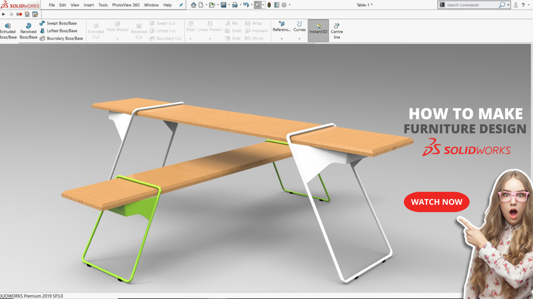This screenshot has width=533, height=299.
Task: Click the Curves tool
Action: [299, 27]
